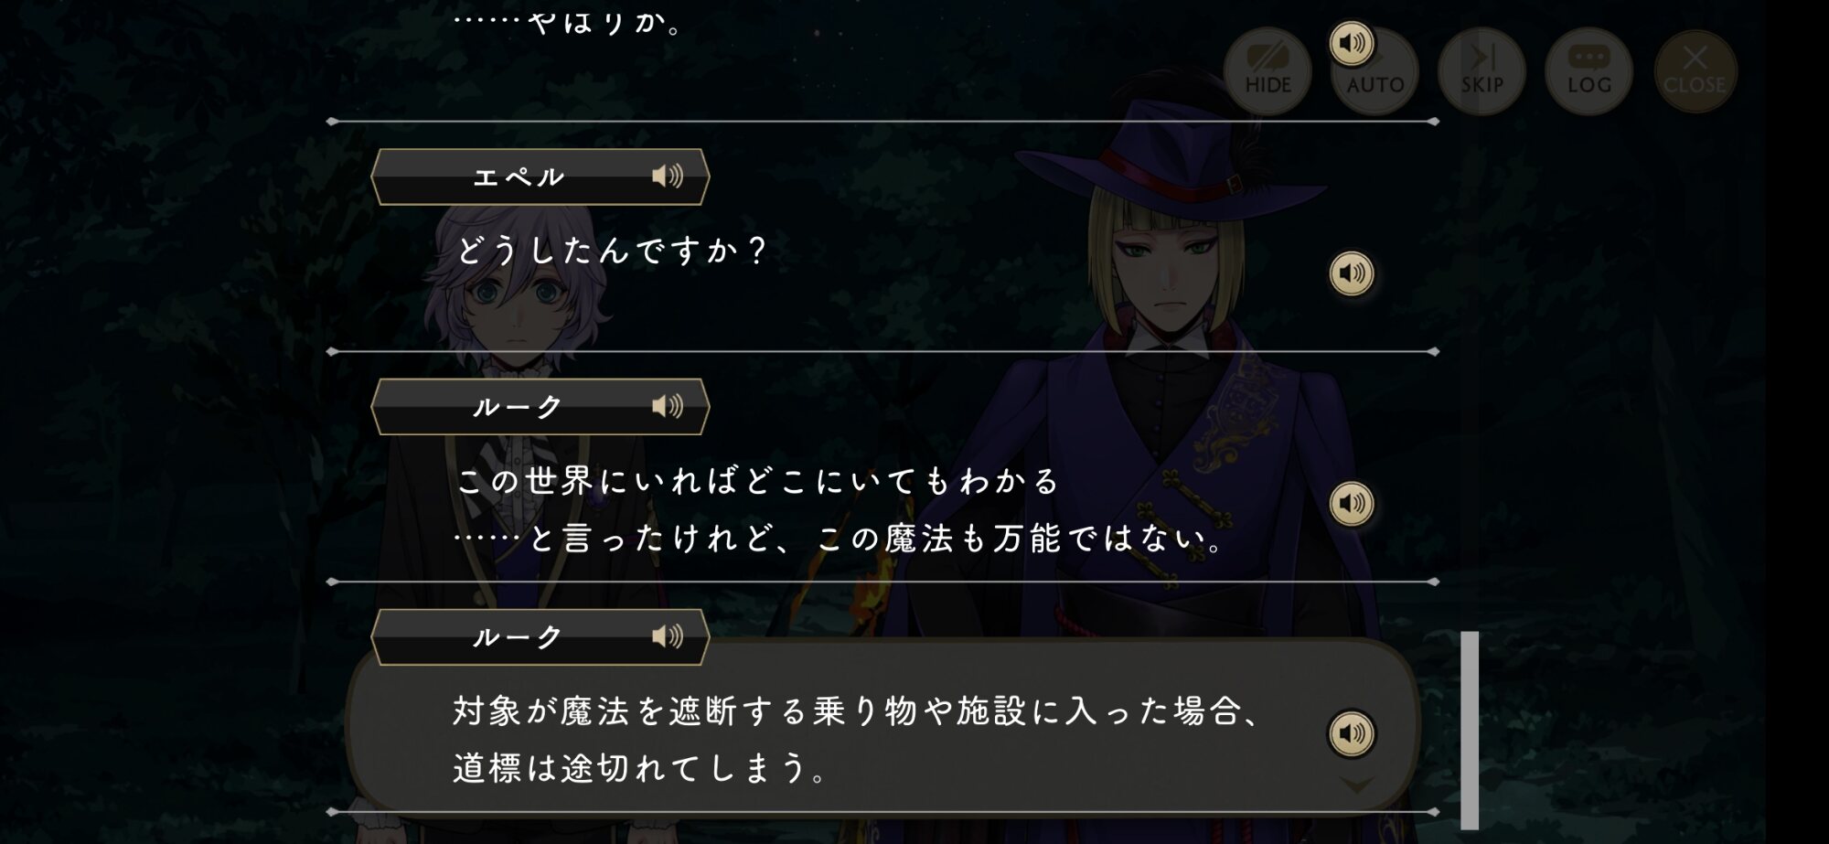Play voice for top line やはりか
1829x844 pixels.
point(1352,43)
